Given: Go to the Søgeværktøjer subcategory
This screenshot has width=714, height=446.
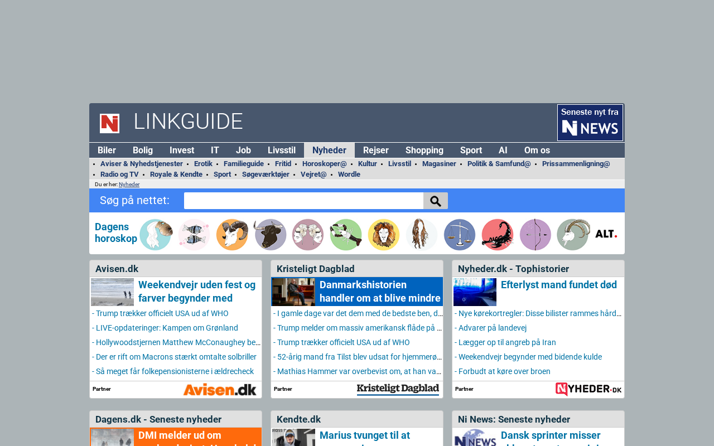Looking at the screenshot, I should tap(266, 174).
